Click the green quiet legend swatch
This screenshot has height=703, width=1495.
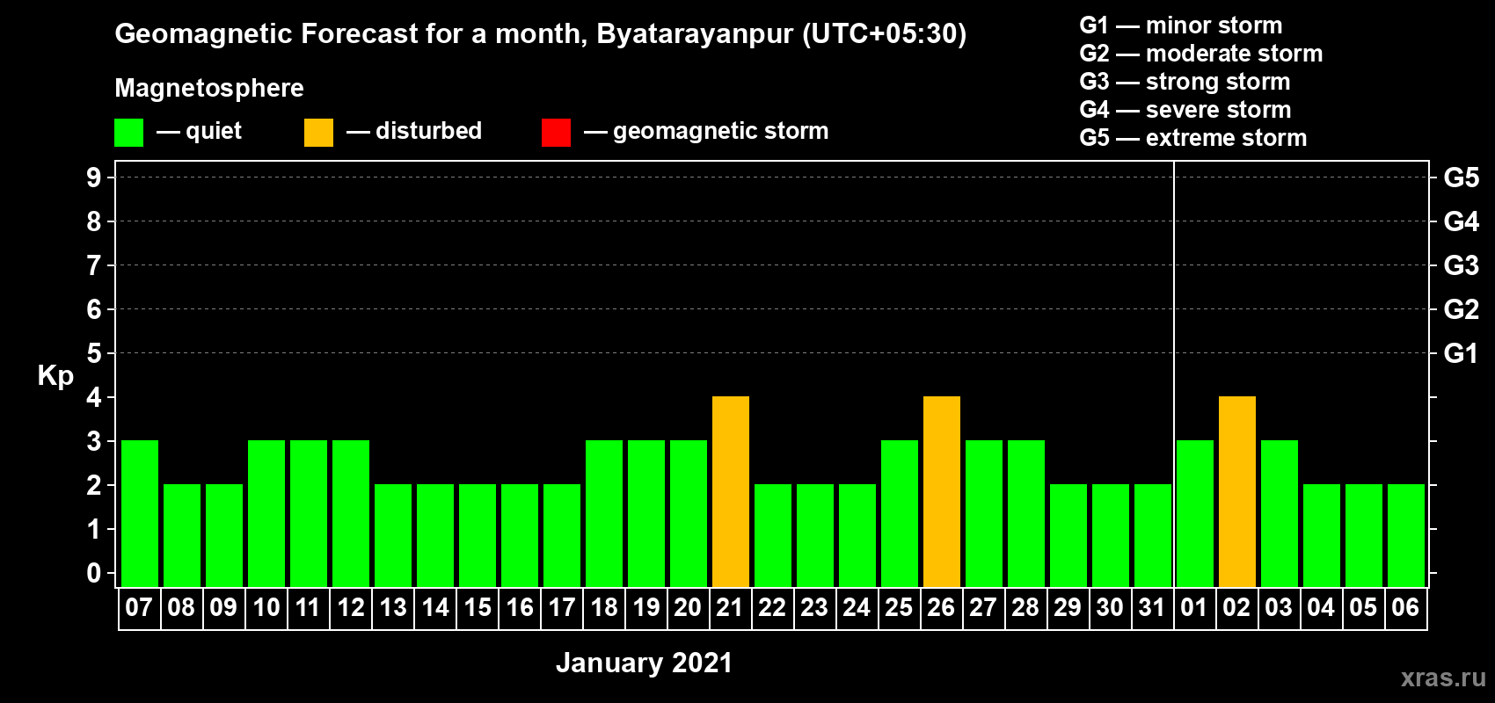pos(128,133)
